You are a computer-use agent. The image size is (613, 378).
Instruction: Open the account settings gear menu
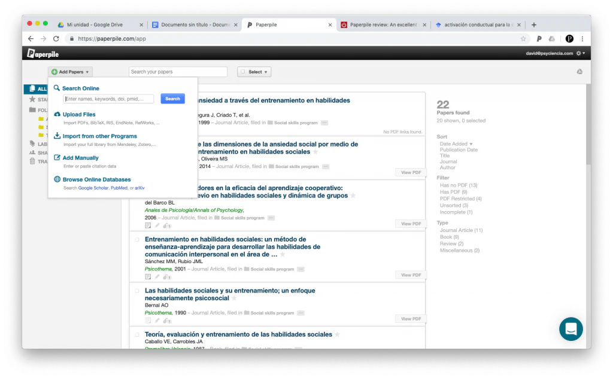pyautogui.click(x=581, y=53)
